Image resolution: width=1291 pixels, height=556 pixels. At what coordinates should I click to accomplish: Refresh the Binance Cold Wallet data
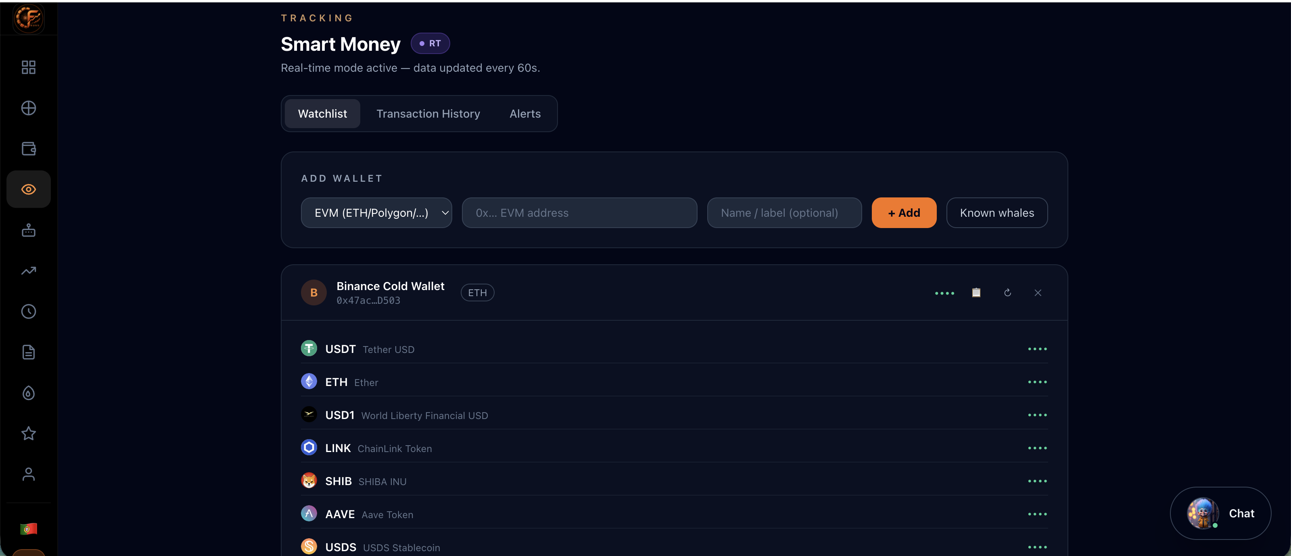(x=1007, y=293)
